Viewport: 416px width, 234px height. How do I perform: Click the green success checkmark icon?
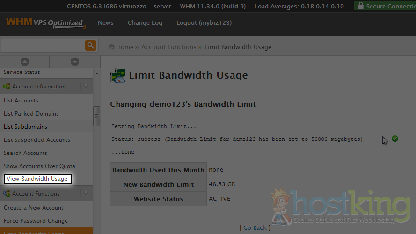click(x=395, y=139)
